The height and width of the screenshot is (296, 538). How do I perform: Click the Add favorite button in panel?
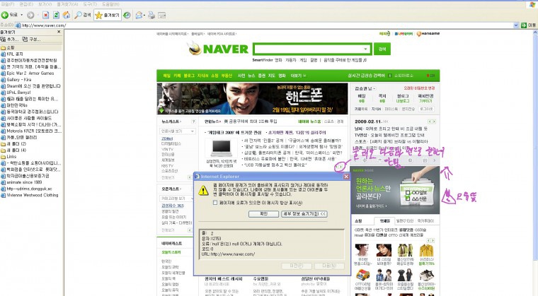10,40
